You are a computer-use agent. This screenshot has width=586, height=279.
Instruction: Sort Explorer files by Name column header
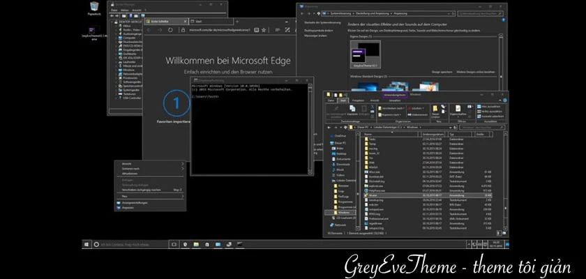point(391,134)
